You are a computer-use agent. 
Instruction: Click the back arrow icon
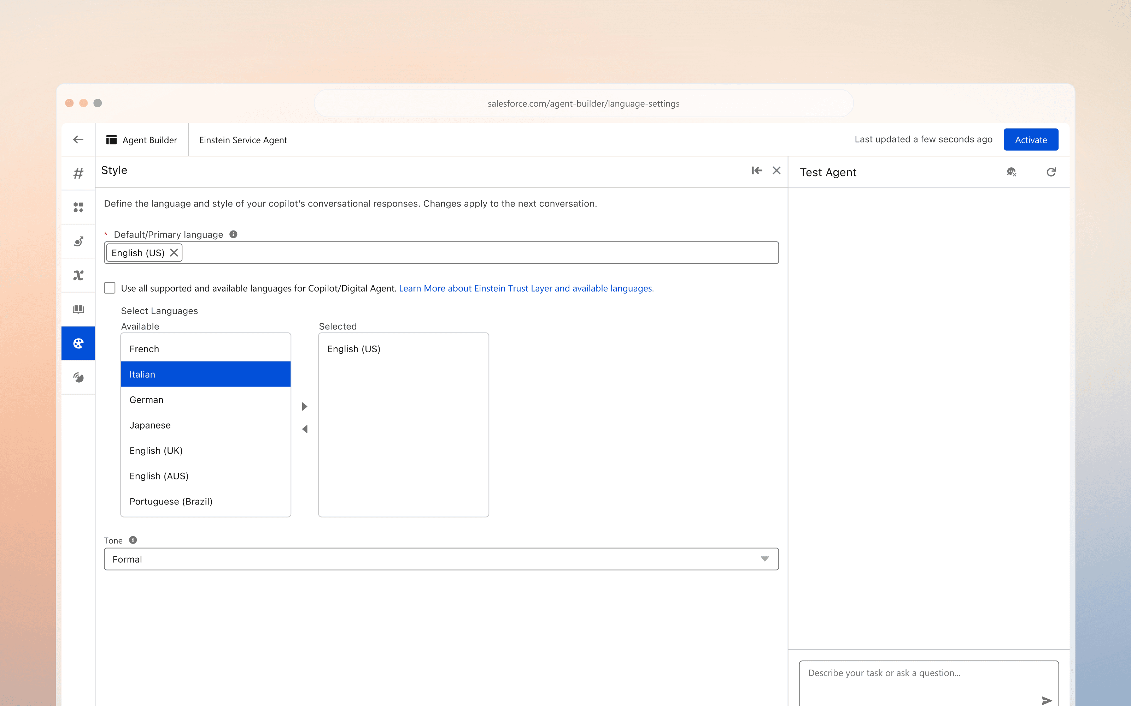pyautogui.click(x=78, y=140)
